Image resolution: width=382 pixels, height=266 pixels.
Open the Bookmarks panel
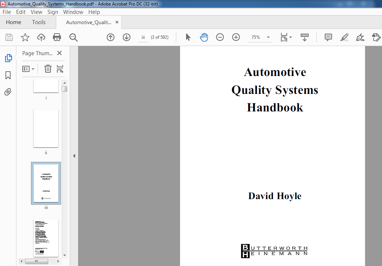click(8, 75)
